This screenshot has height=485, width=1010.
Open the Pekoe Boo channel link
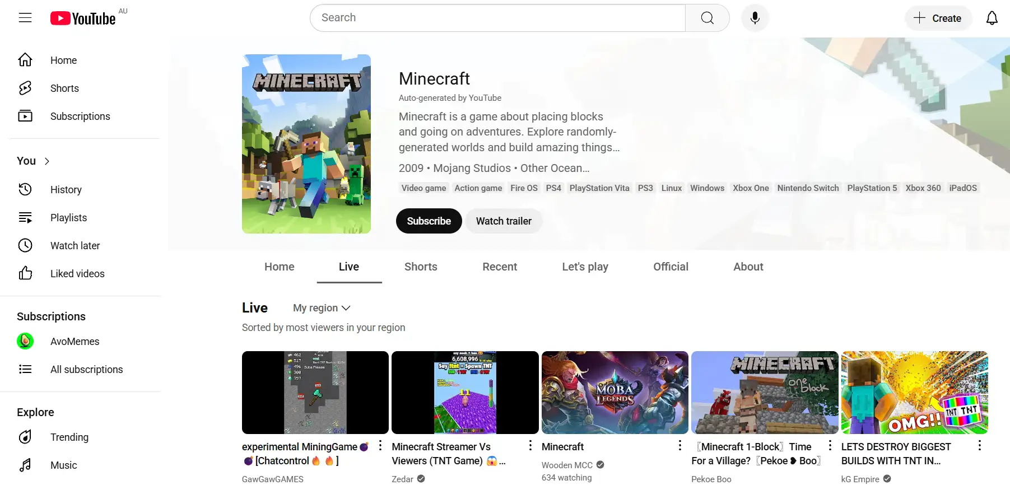tap(711, 479)
